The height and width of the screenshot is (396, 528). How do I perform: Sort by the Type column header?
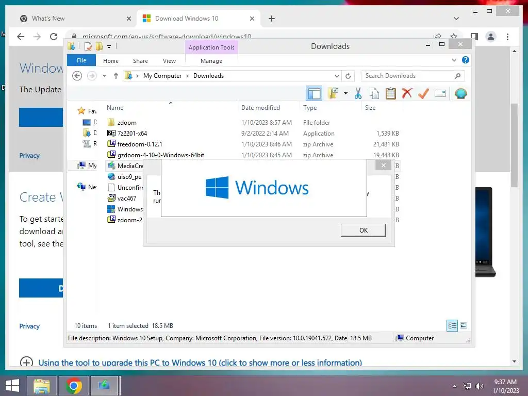[331, 107]
